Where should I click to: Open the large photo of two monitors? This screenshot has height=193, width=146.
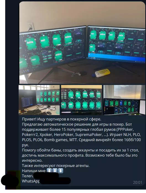(82, 43)
